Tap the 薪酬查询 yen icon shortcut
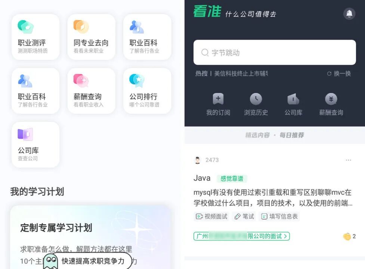The width and height of the screenshot is (365, 269). pos(331,105)
